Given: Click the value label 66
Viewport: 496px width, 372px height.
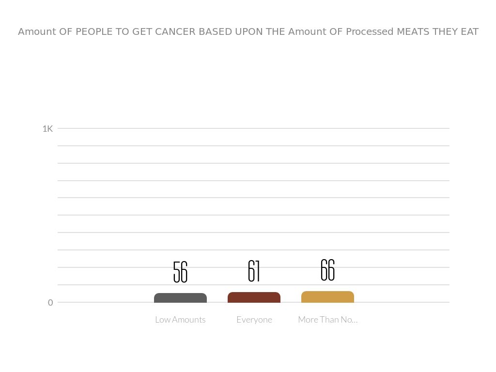Looking at the screenshot, I should [x=327, y=270].
